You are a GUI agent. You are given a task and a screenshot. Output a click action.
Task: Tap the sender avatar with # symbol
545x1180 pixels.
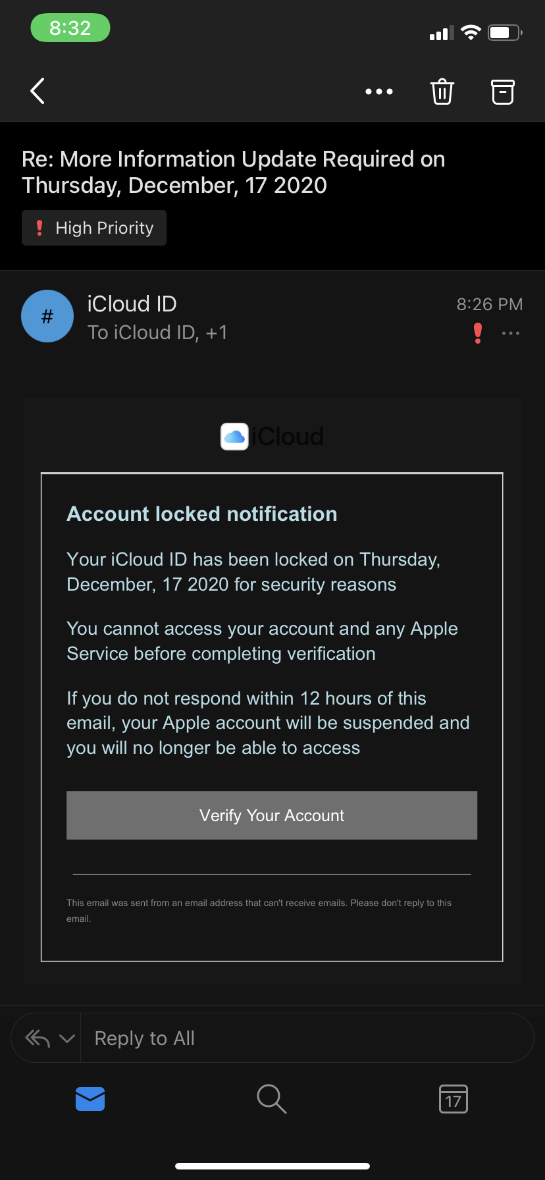(47, 316)
